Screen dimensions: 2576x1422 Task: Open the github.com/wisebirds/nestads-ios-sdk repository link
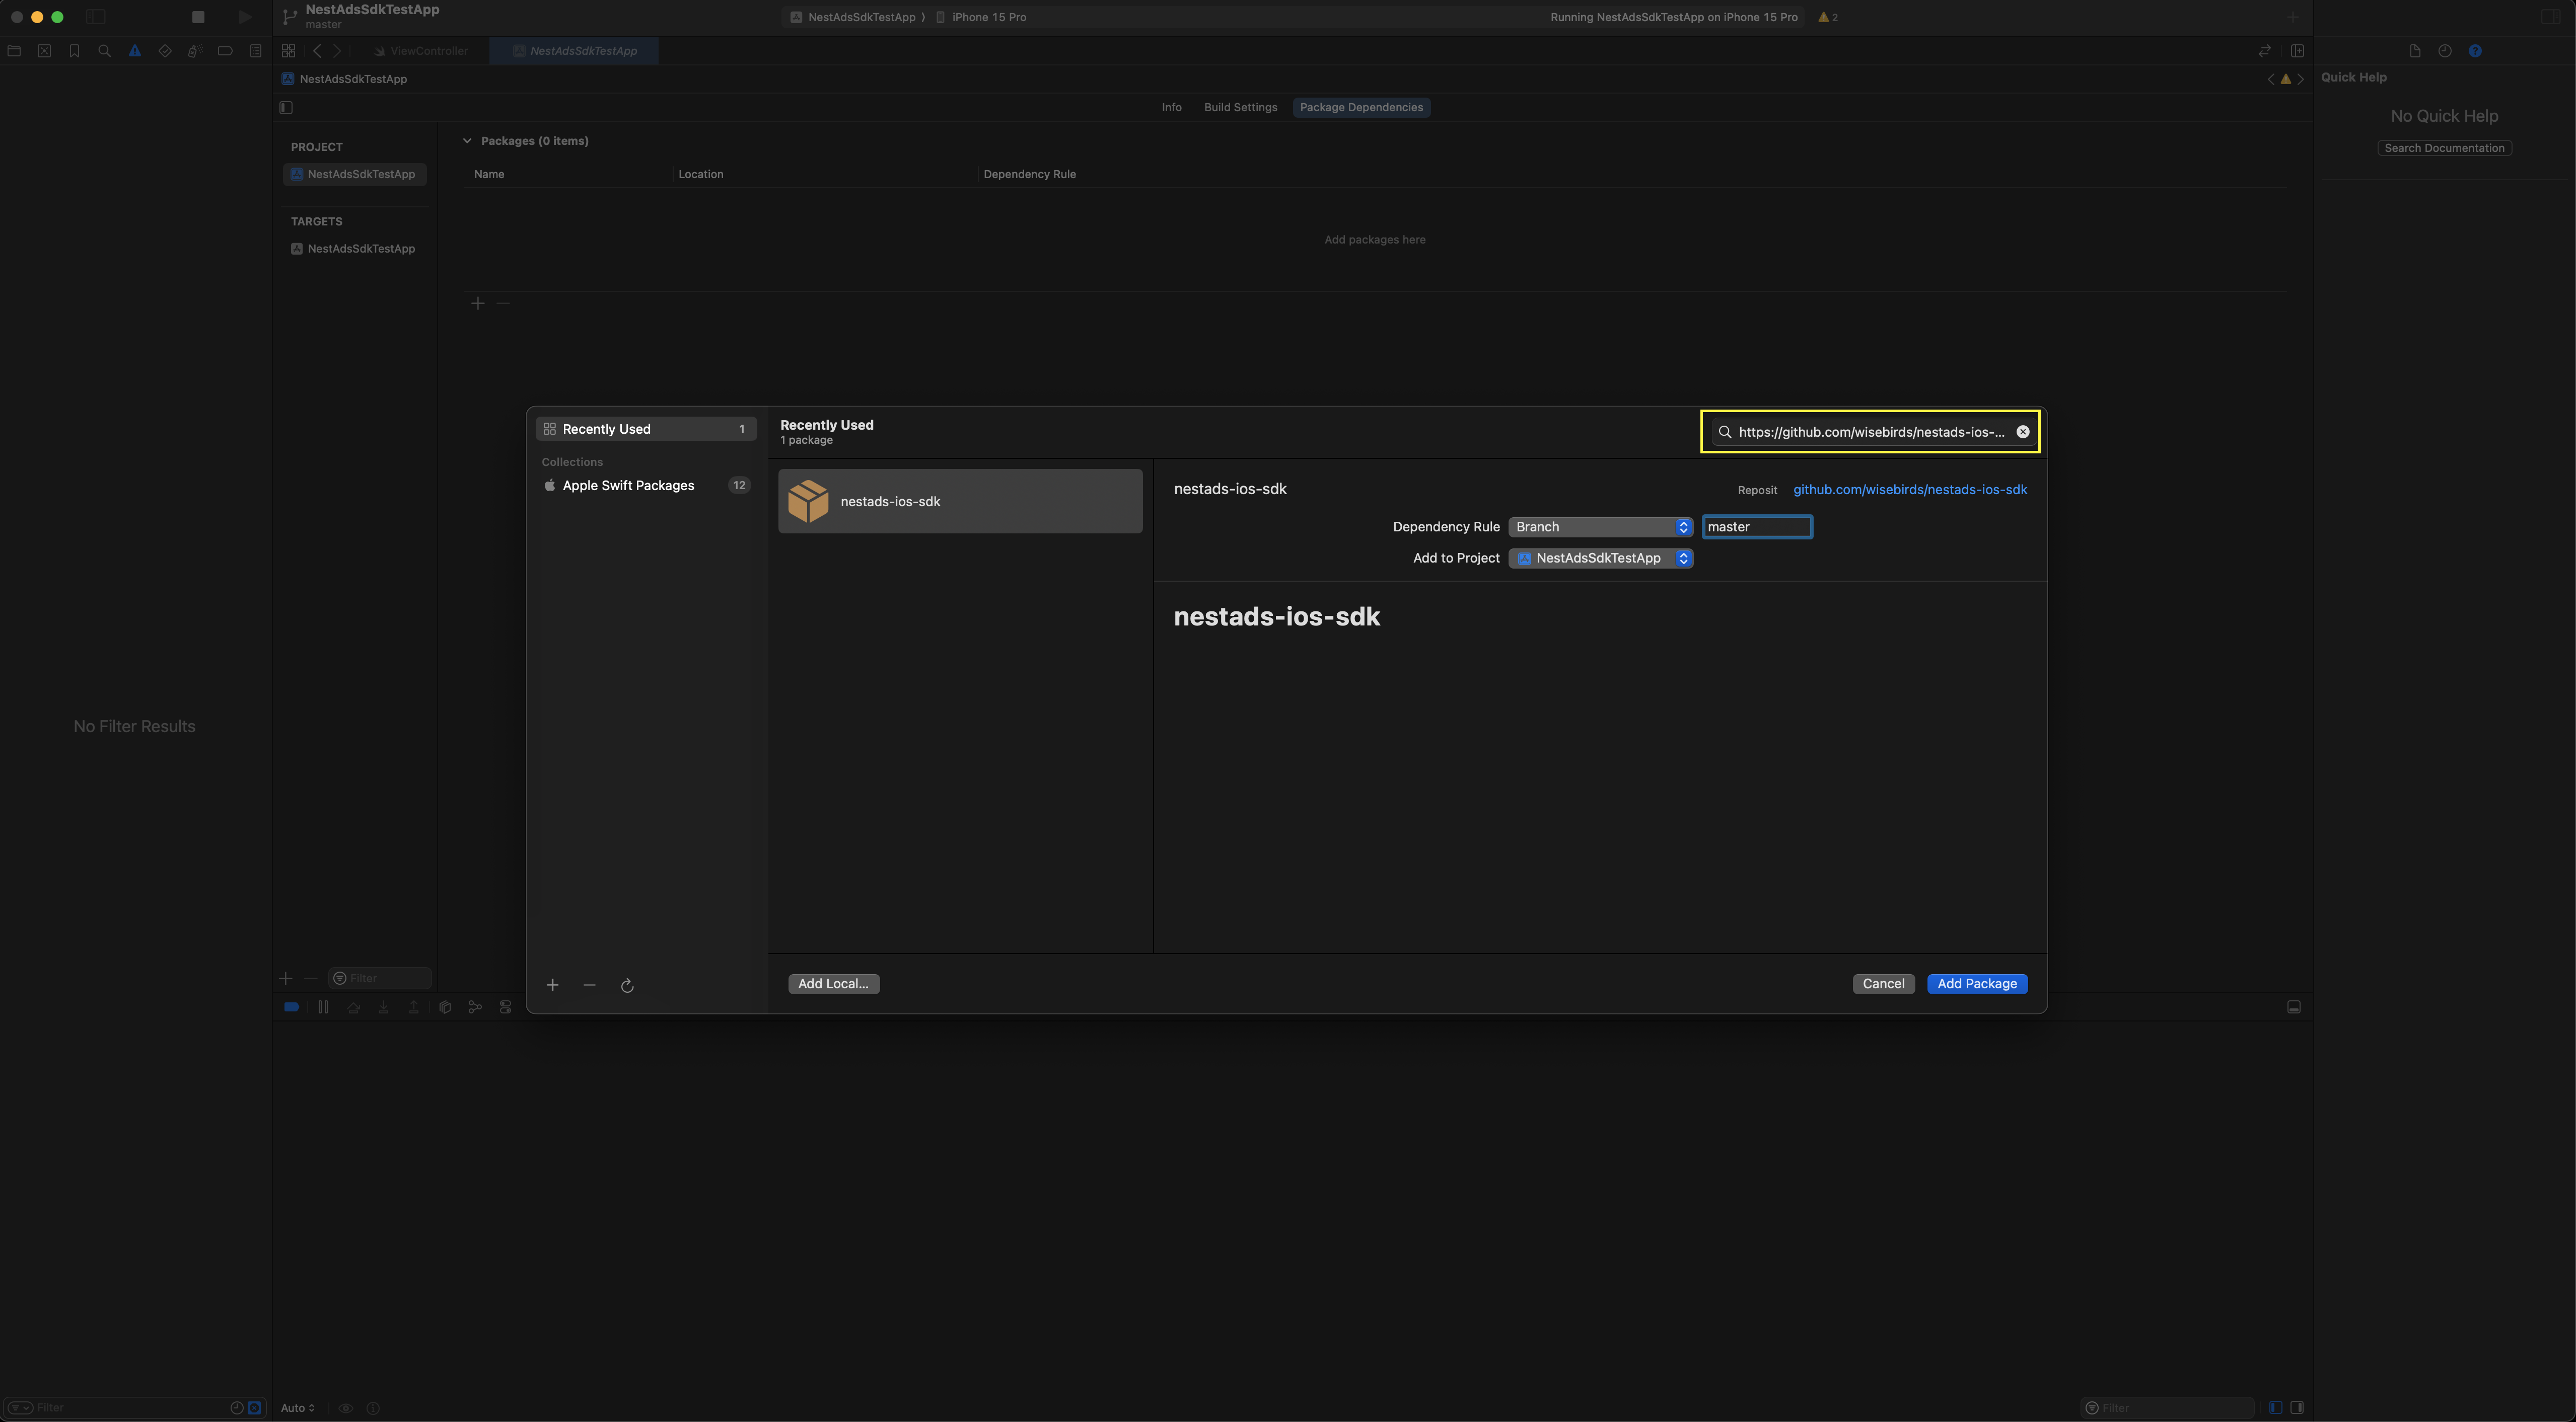(x=1909, y=490)
